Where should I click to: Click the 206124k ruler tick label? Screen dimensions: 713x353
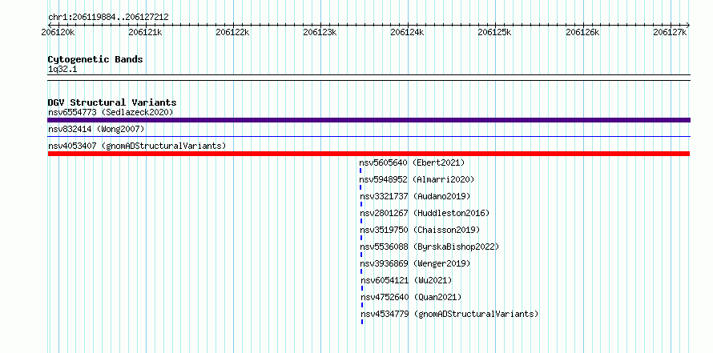(x=407, y=32)
